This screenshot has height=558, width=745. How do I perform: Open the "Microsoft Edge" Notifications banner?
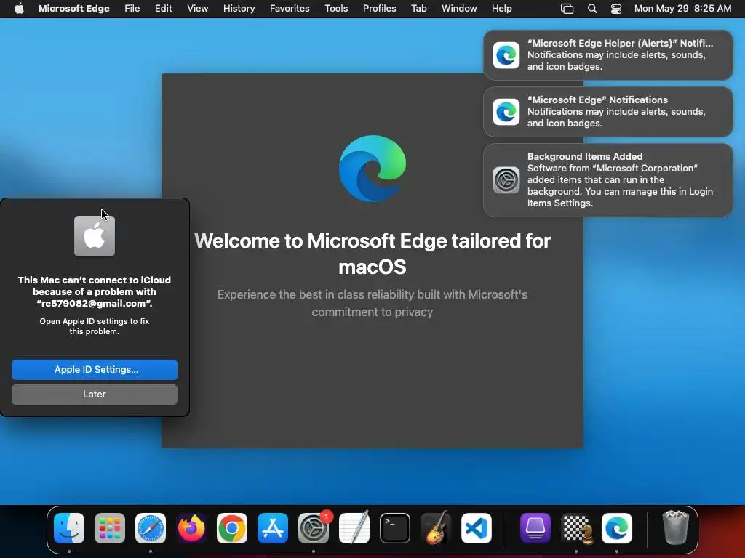[608, 112]
